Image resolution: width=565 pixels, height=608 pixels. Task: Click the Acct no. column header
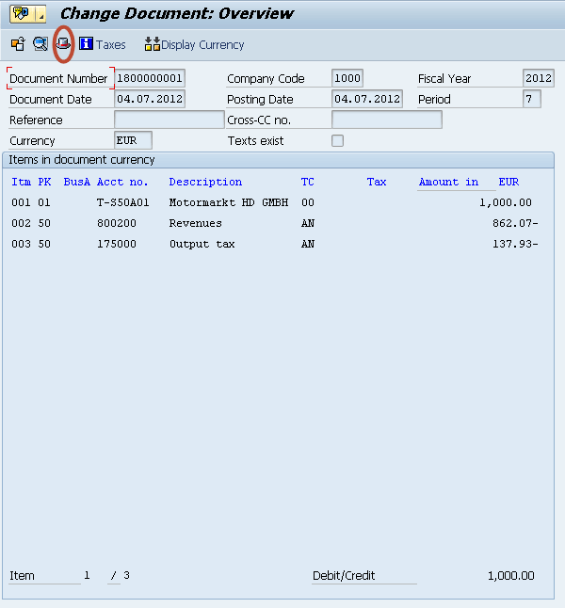click(x=122, y=182)
